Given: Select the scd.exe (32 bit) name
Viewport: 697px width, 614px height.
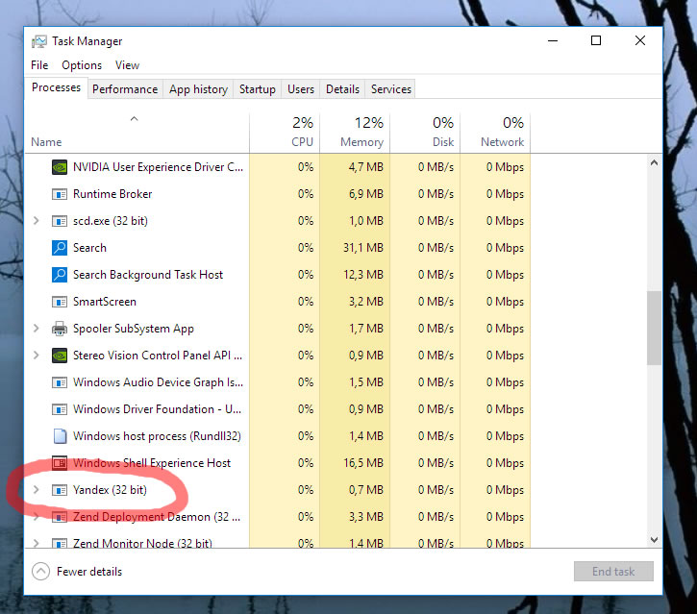Looking at the screenshot, I should (111, 221).
